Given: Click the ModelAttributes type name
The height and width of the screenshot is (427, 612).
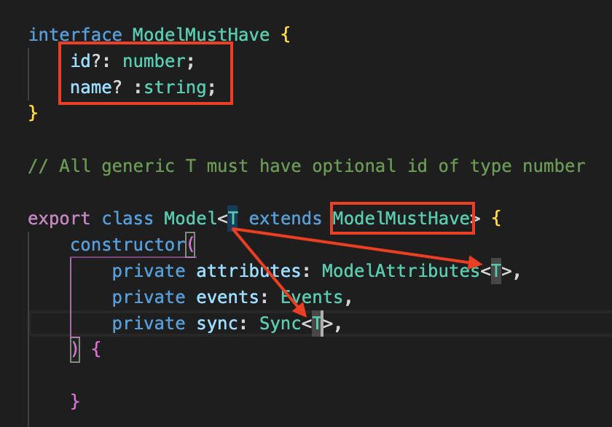Looking at the screenshot, I should [x=401, y=271].
